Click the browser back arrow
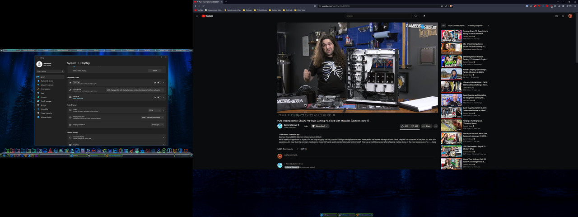The width and height of the screenshot is (578, 217). (196, 6)
